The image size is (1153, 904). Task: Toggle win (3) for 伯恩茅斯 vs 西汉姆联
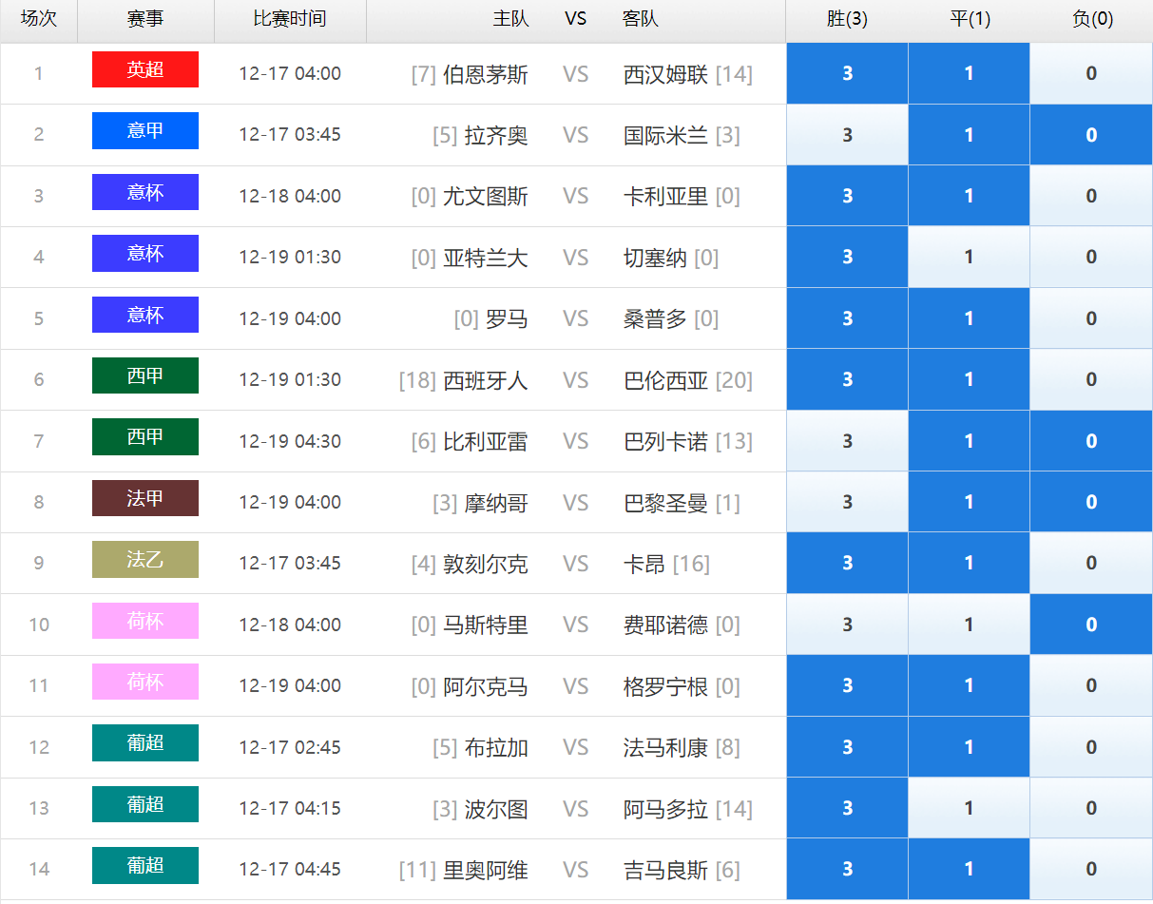847,73
